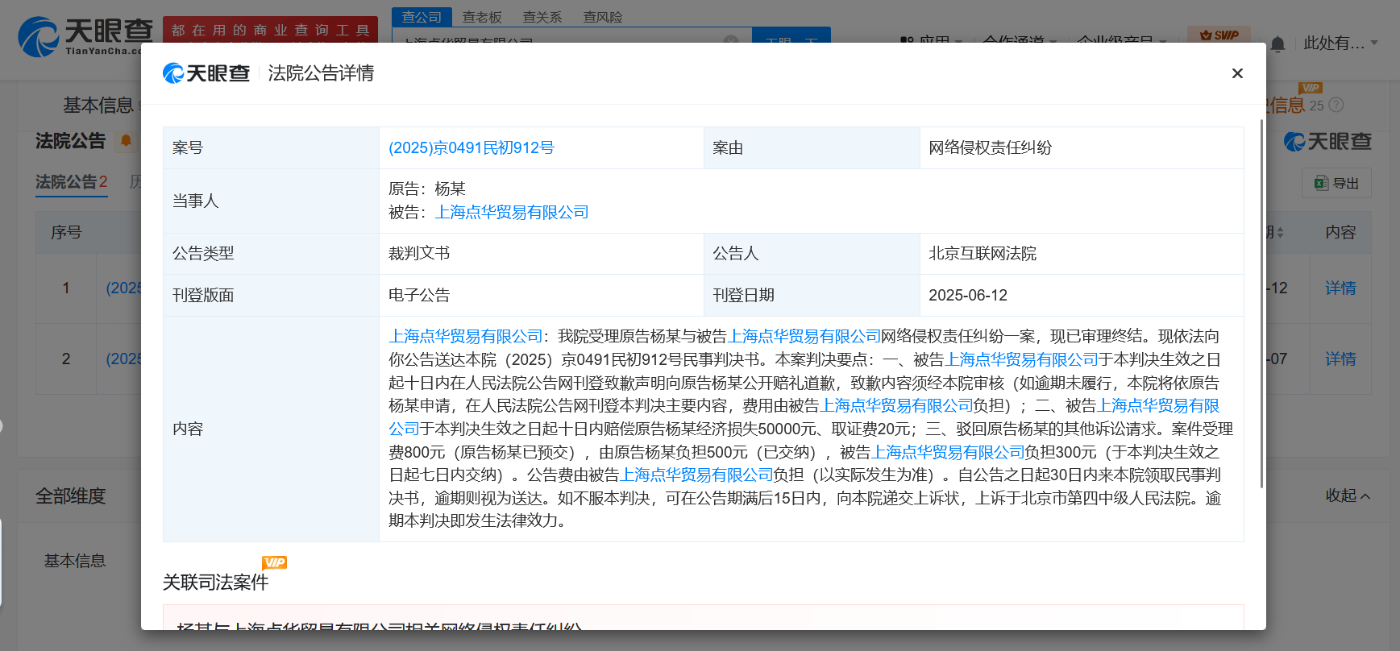
Task: Select the 查关系 search tab
Action: tap(542, 17)
